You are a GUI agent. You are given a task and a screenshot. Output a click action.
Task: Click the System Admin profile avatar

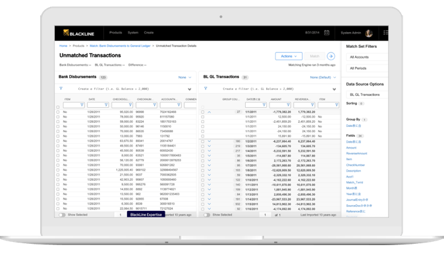point(369,33)
